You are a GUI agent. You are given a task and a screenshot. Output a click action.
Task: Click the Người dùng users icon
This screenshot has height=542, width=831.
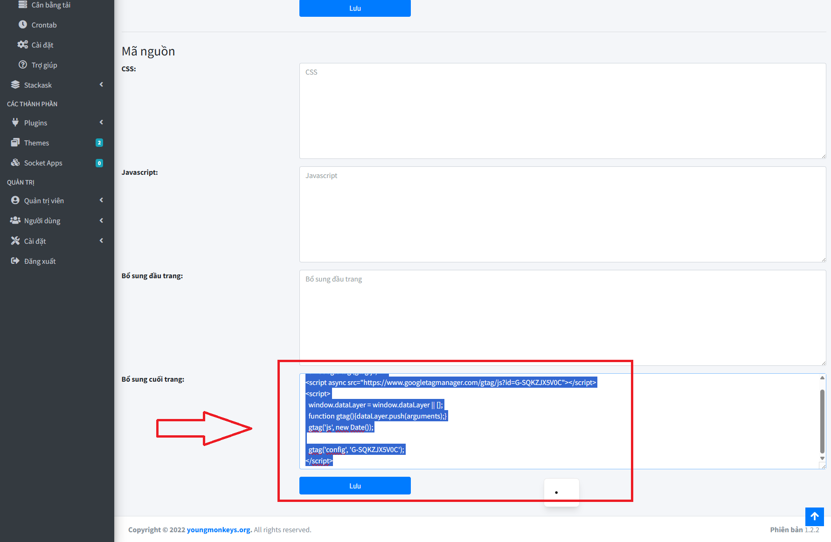[15, 220]
